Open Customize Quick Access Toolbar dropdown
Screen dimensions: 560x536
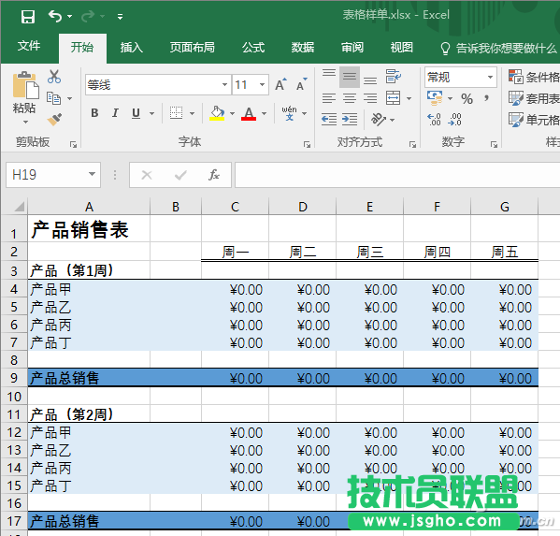[121, 17]
